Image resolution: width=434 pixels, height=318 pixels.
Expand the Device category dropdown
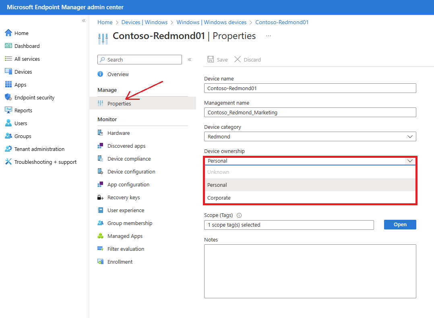[410, 136]
